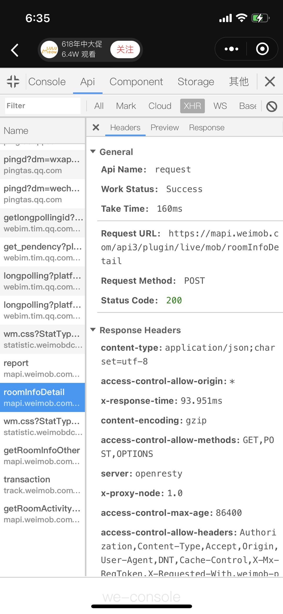This screenshot has height=614, width=283.
Task: Open the 其他 tab
Action: click(x=239, y=82)
